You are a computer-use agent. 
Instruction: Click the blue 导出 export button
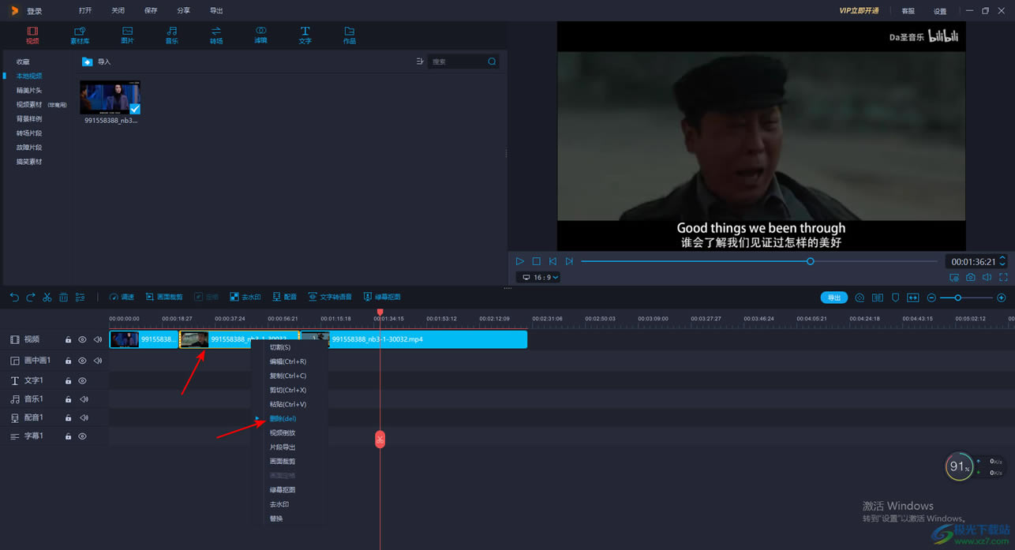(833, 297)
